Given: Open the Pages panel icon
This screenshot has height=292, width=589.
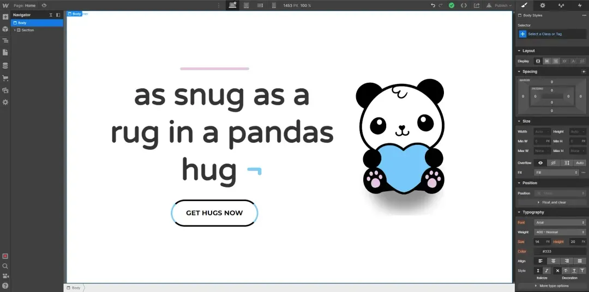Looking at the screenshot, I should pos(5,52).
